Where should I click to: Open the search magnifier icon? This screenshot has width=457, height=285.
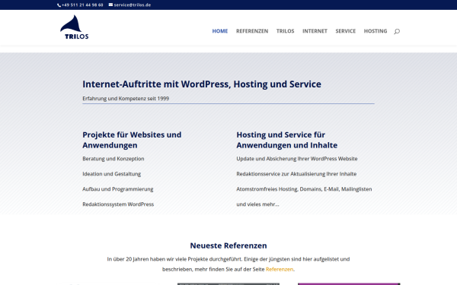(x=397, y=31)
